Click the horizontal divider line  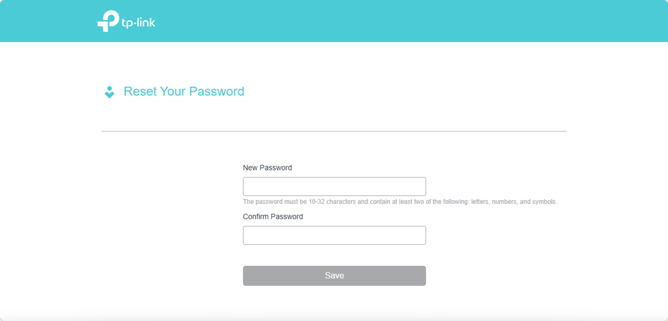coord(334,131)
